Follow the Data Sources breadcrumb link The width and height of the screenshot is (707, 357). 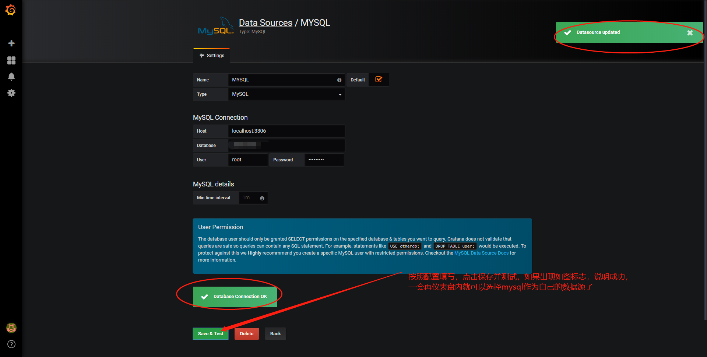(265, 22)
